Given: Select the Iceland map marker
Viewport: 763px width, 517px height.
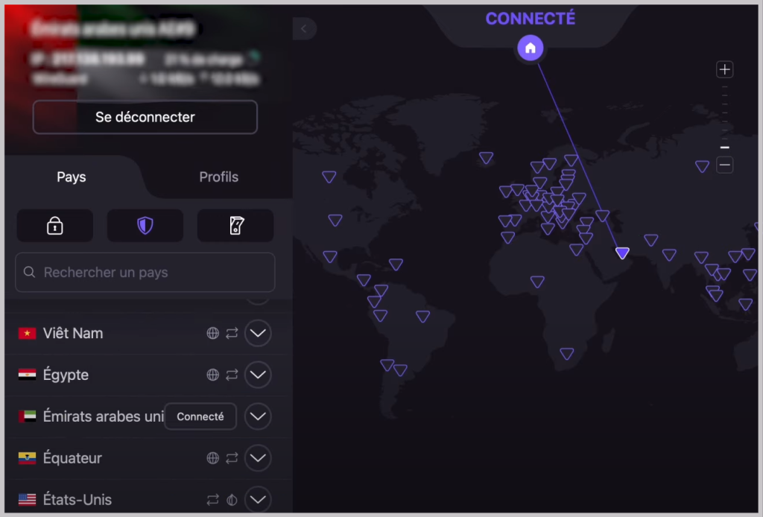Looking at the screenshot, I should coord(486,158).
